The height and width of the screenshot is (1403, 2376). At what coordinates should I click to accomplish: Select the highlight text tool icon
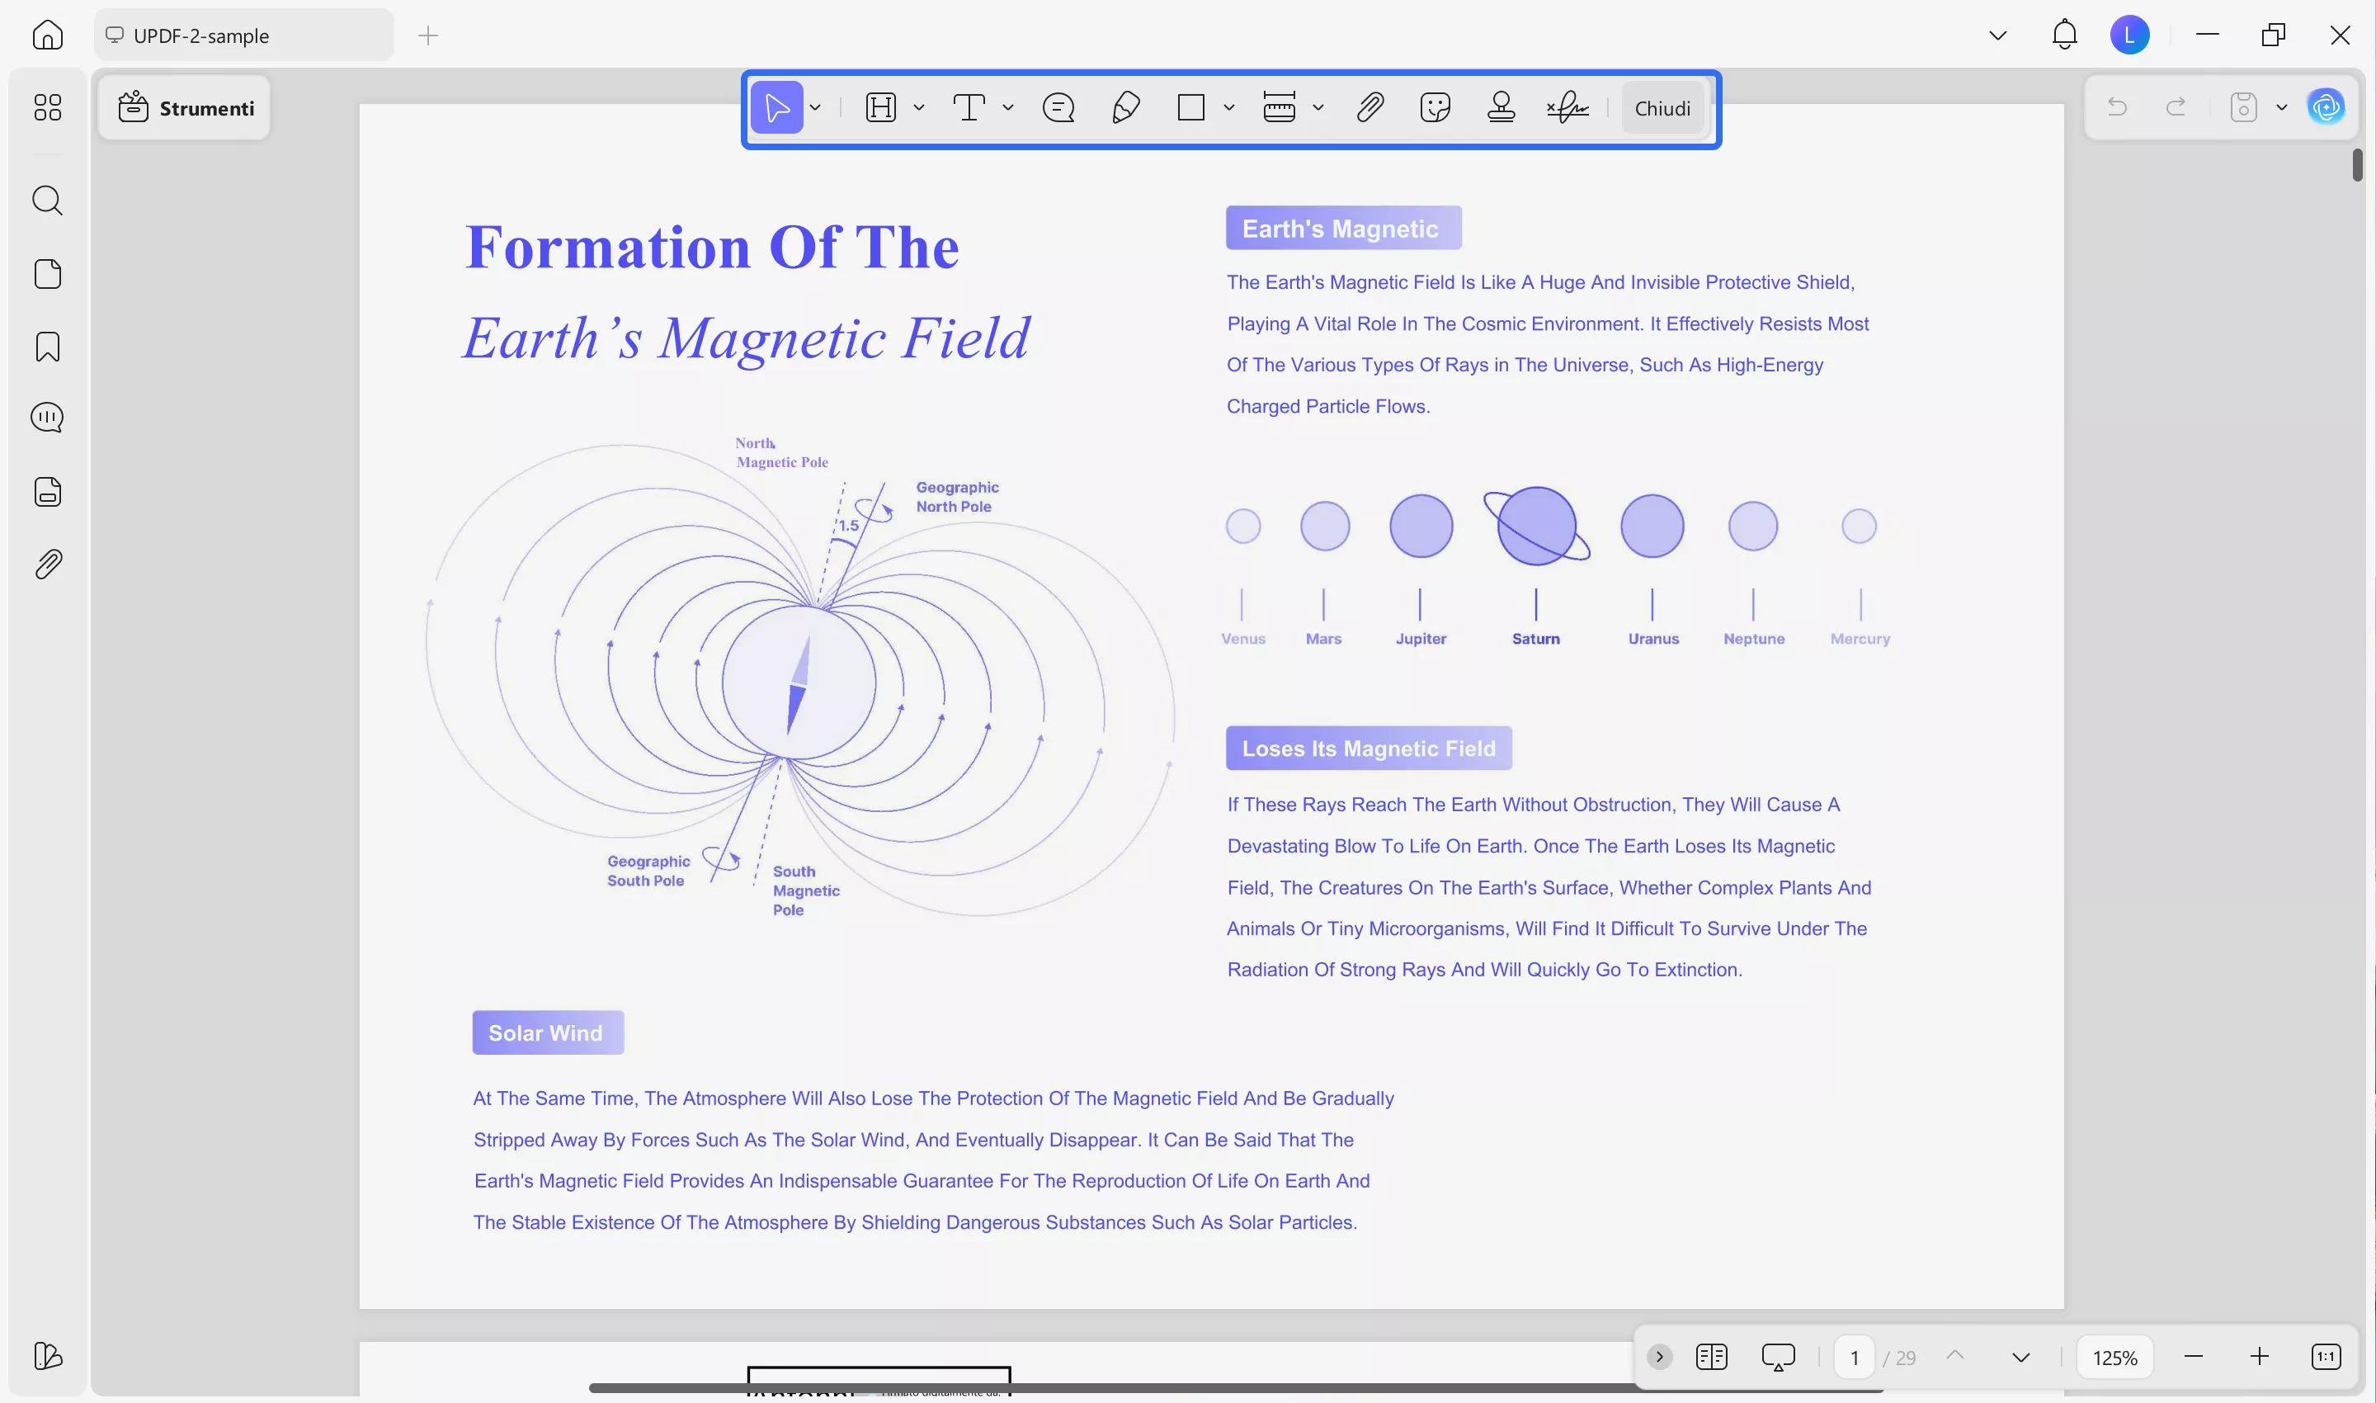pos(880,108)
